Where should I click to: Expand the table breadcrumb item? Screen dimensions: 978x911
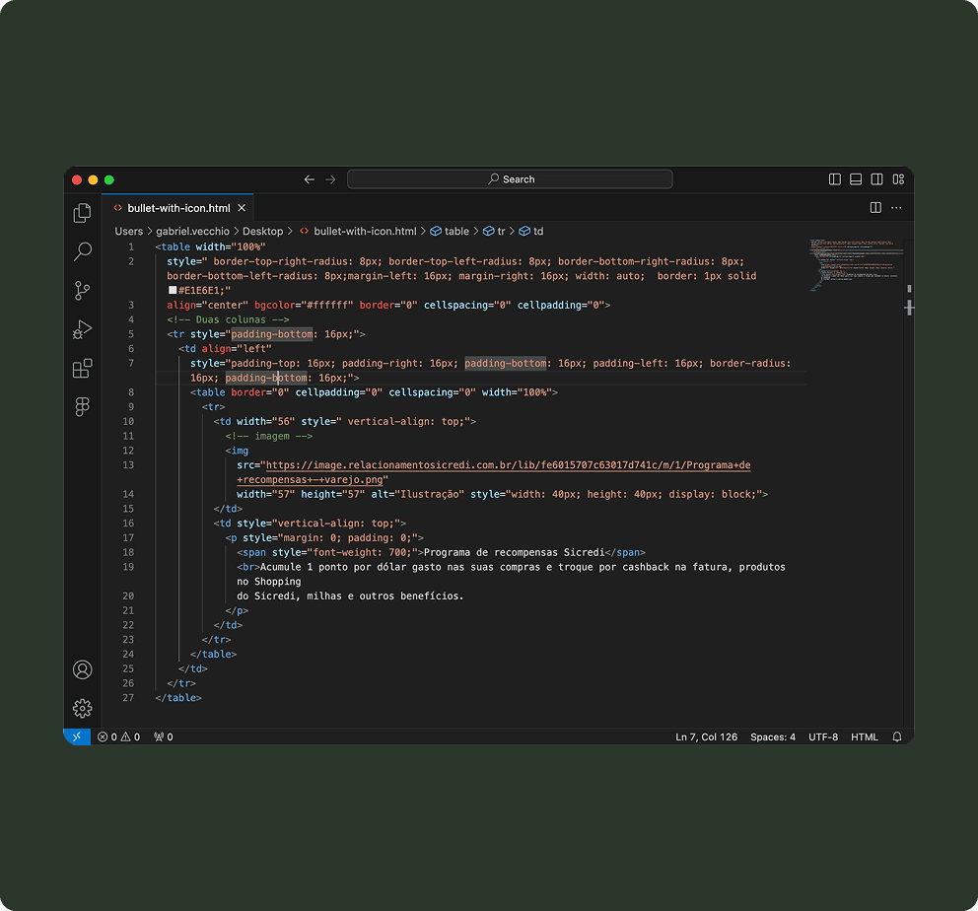(450, 232)
